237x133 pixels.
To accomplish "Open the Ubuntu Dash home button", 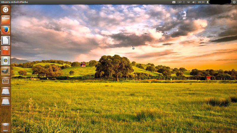I will [6, 10].
